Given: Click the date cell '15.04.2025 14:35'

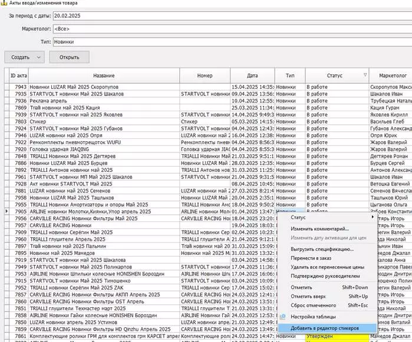Looking at the screenshot, I should (x=252, y=87).
